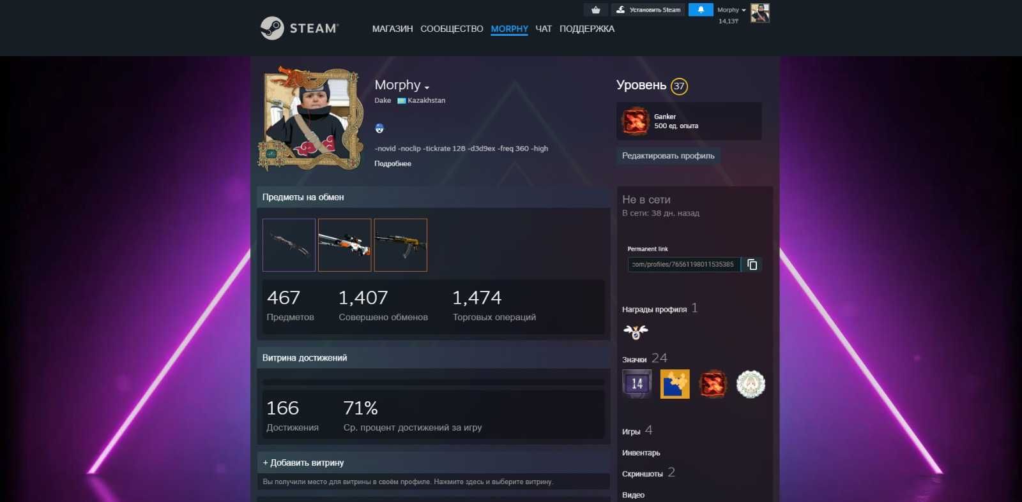This screenshot has height=502, width=1022.
Task: Open the Предметы на обмен showcase header
Action: [x=433, y=197]
